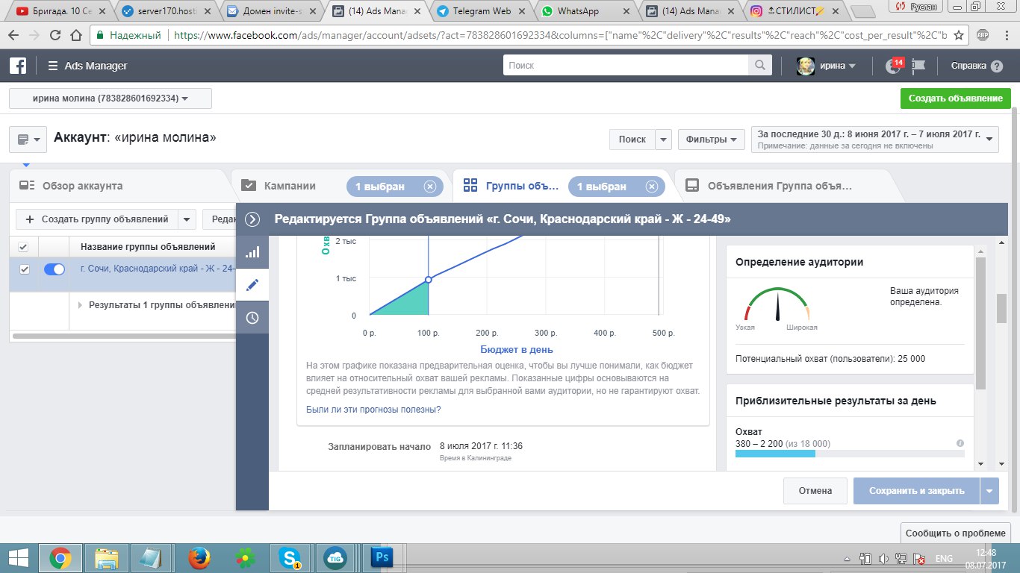Open Chrome from the taskbar

click(x=60, y=557)
